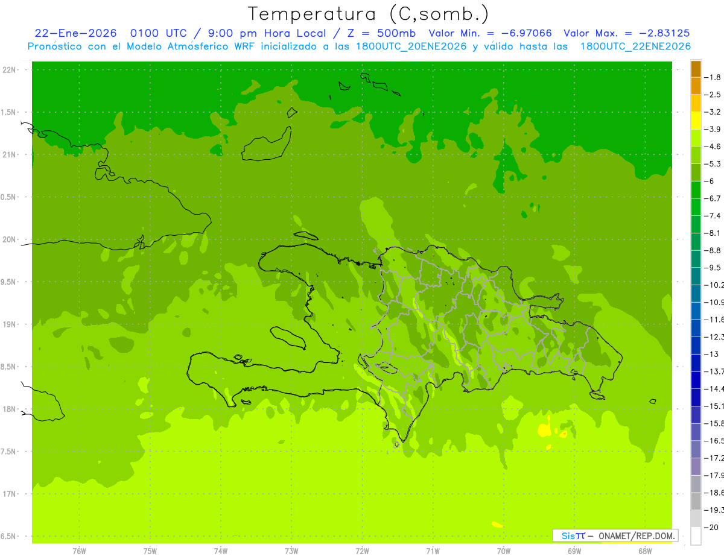Click the '-6.7' legend value
The image size is (724, 559).
[x=714, y=198]
